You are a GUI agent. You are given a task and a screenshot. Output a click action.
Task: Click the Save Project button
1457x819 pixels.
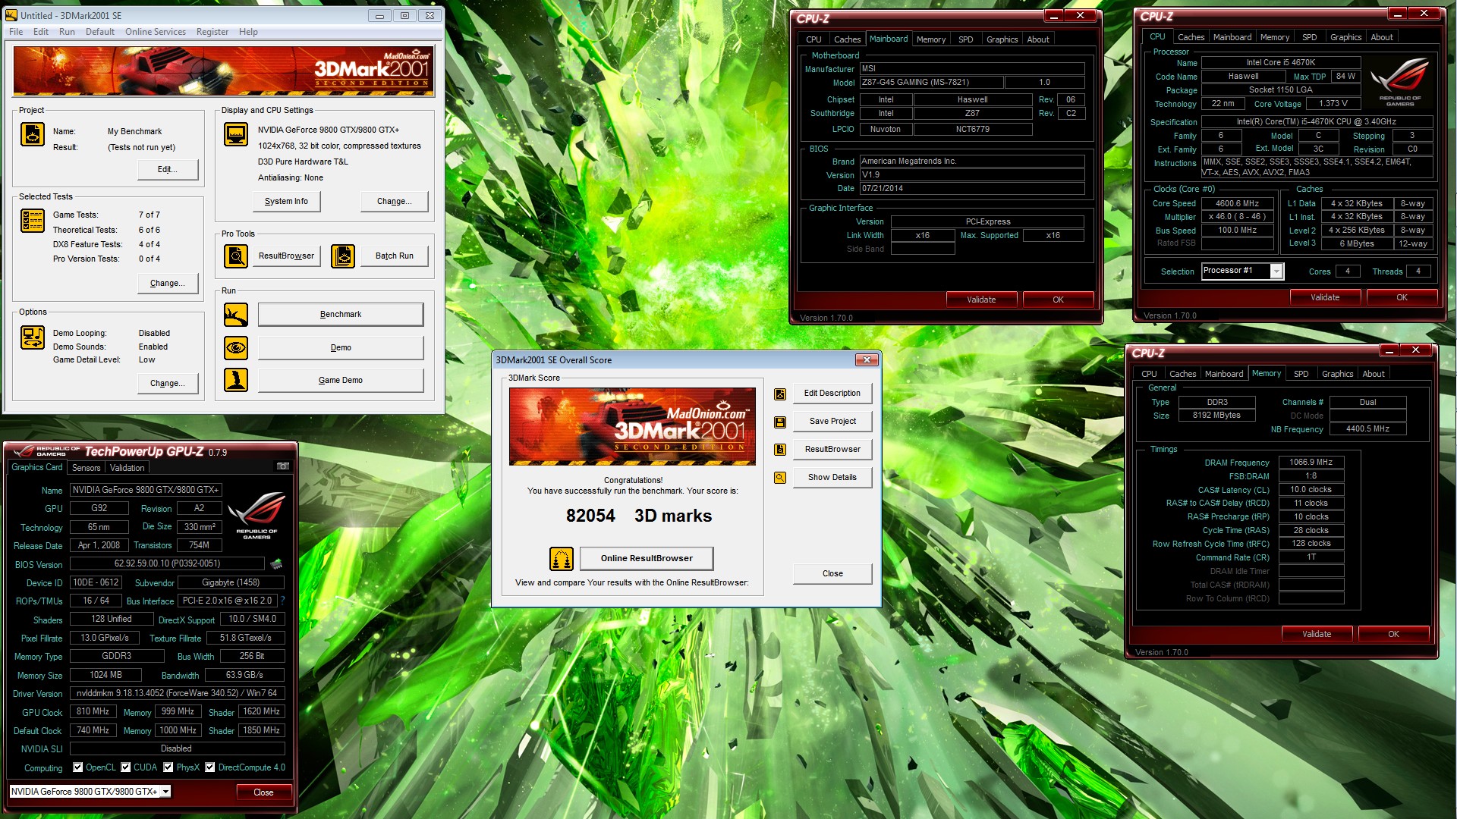point(832,422)
